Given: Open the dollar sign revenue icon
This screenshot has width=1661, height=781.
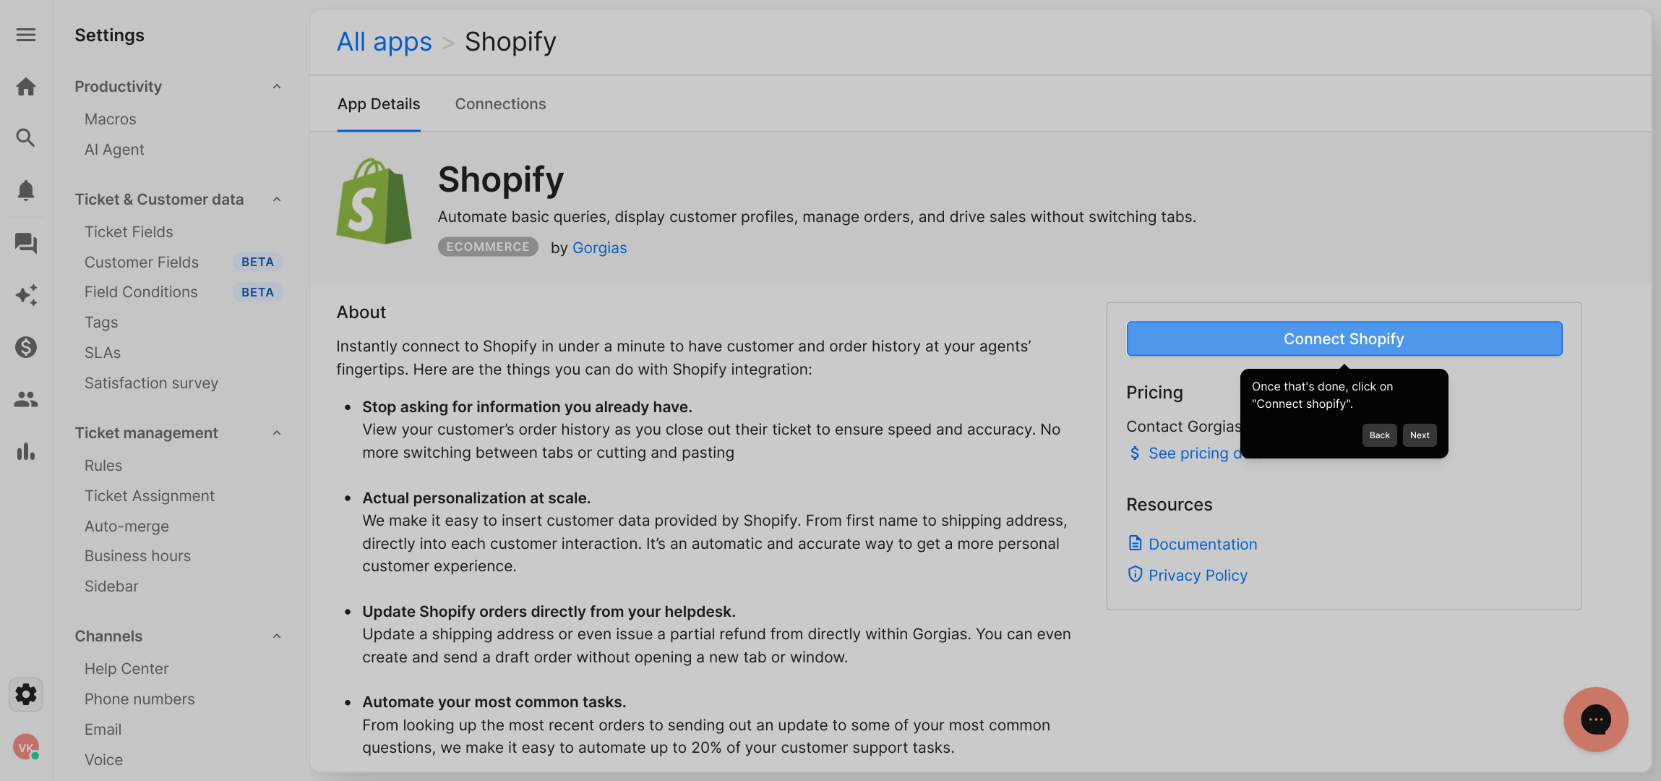Looking at the screenshot, I should pos(26,347).
